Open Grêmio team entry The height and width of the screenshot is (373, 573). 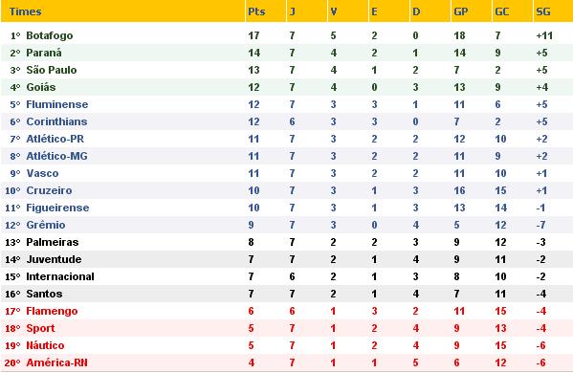click(x=46, y=225)
